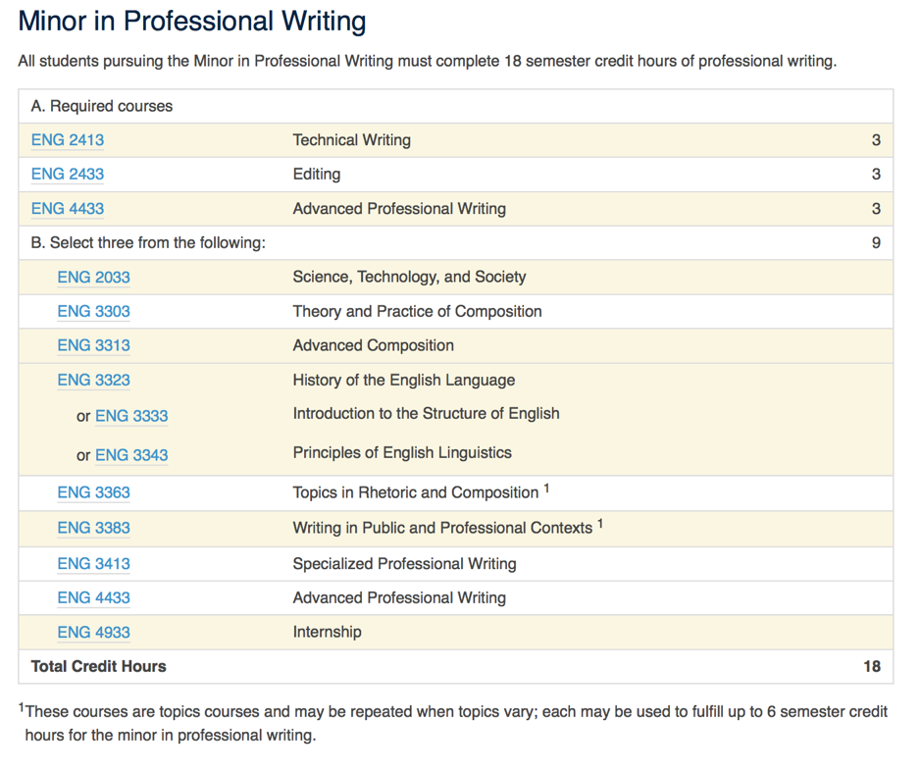The image size is (921, 772).
Task: Follow the ENG 2033 course link
Action: [93, 278]
